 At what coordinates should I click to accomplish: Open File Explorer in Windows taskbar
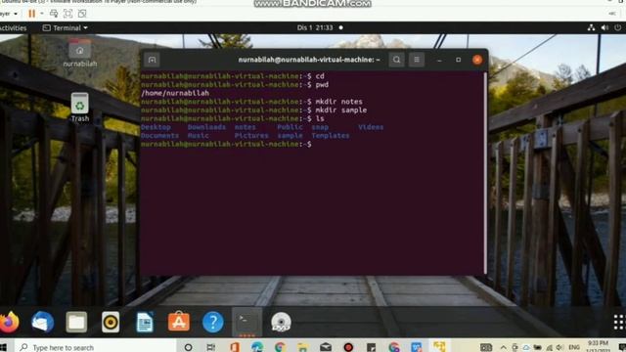302,347
